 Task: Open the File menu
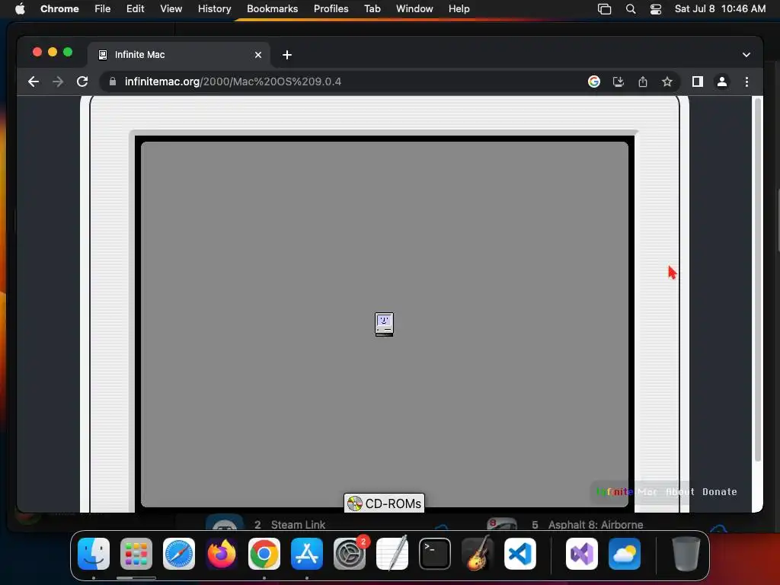(103, 9)
